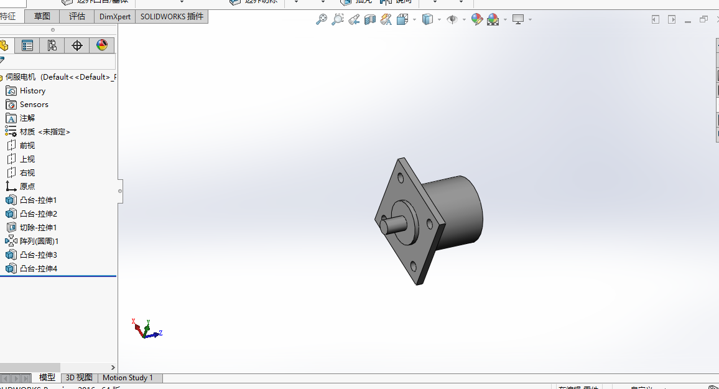
Task: Click the History folder icon
Action: point(11,91)
